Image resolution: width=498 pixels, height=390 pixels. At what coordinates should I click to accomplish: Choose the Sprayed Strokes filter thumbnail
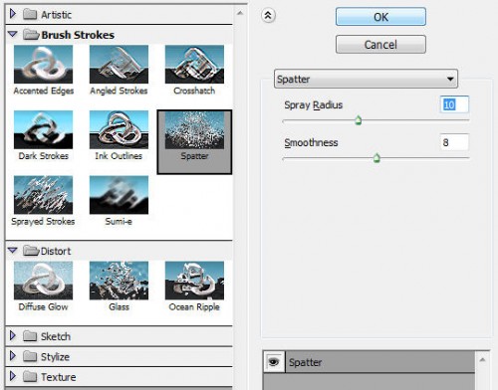43,195
